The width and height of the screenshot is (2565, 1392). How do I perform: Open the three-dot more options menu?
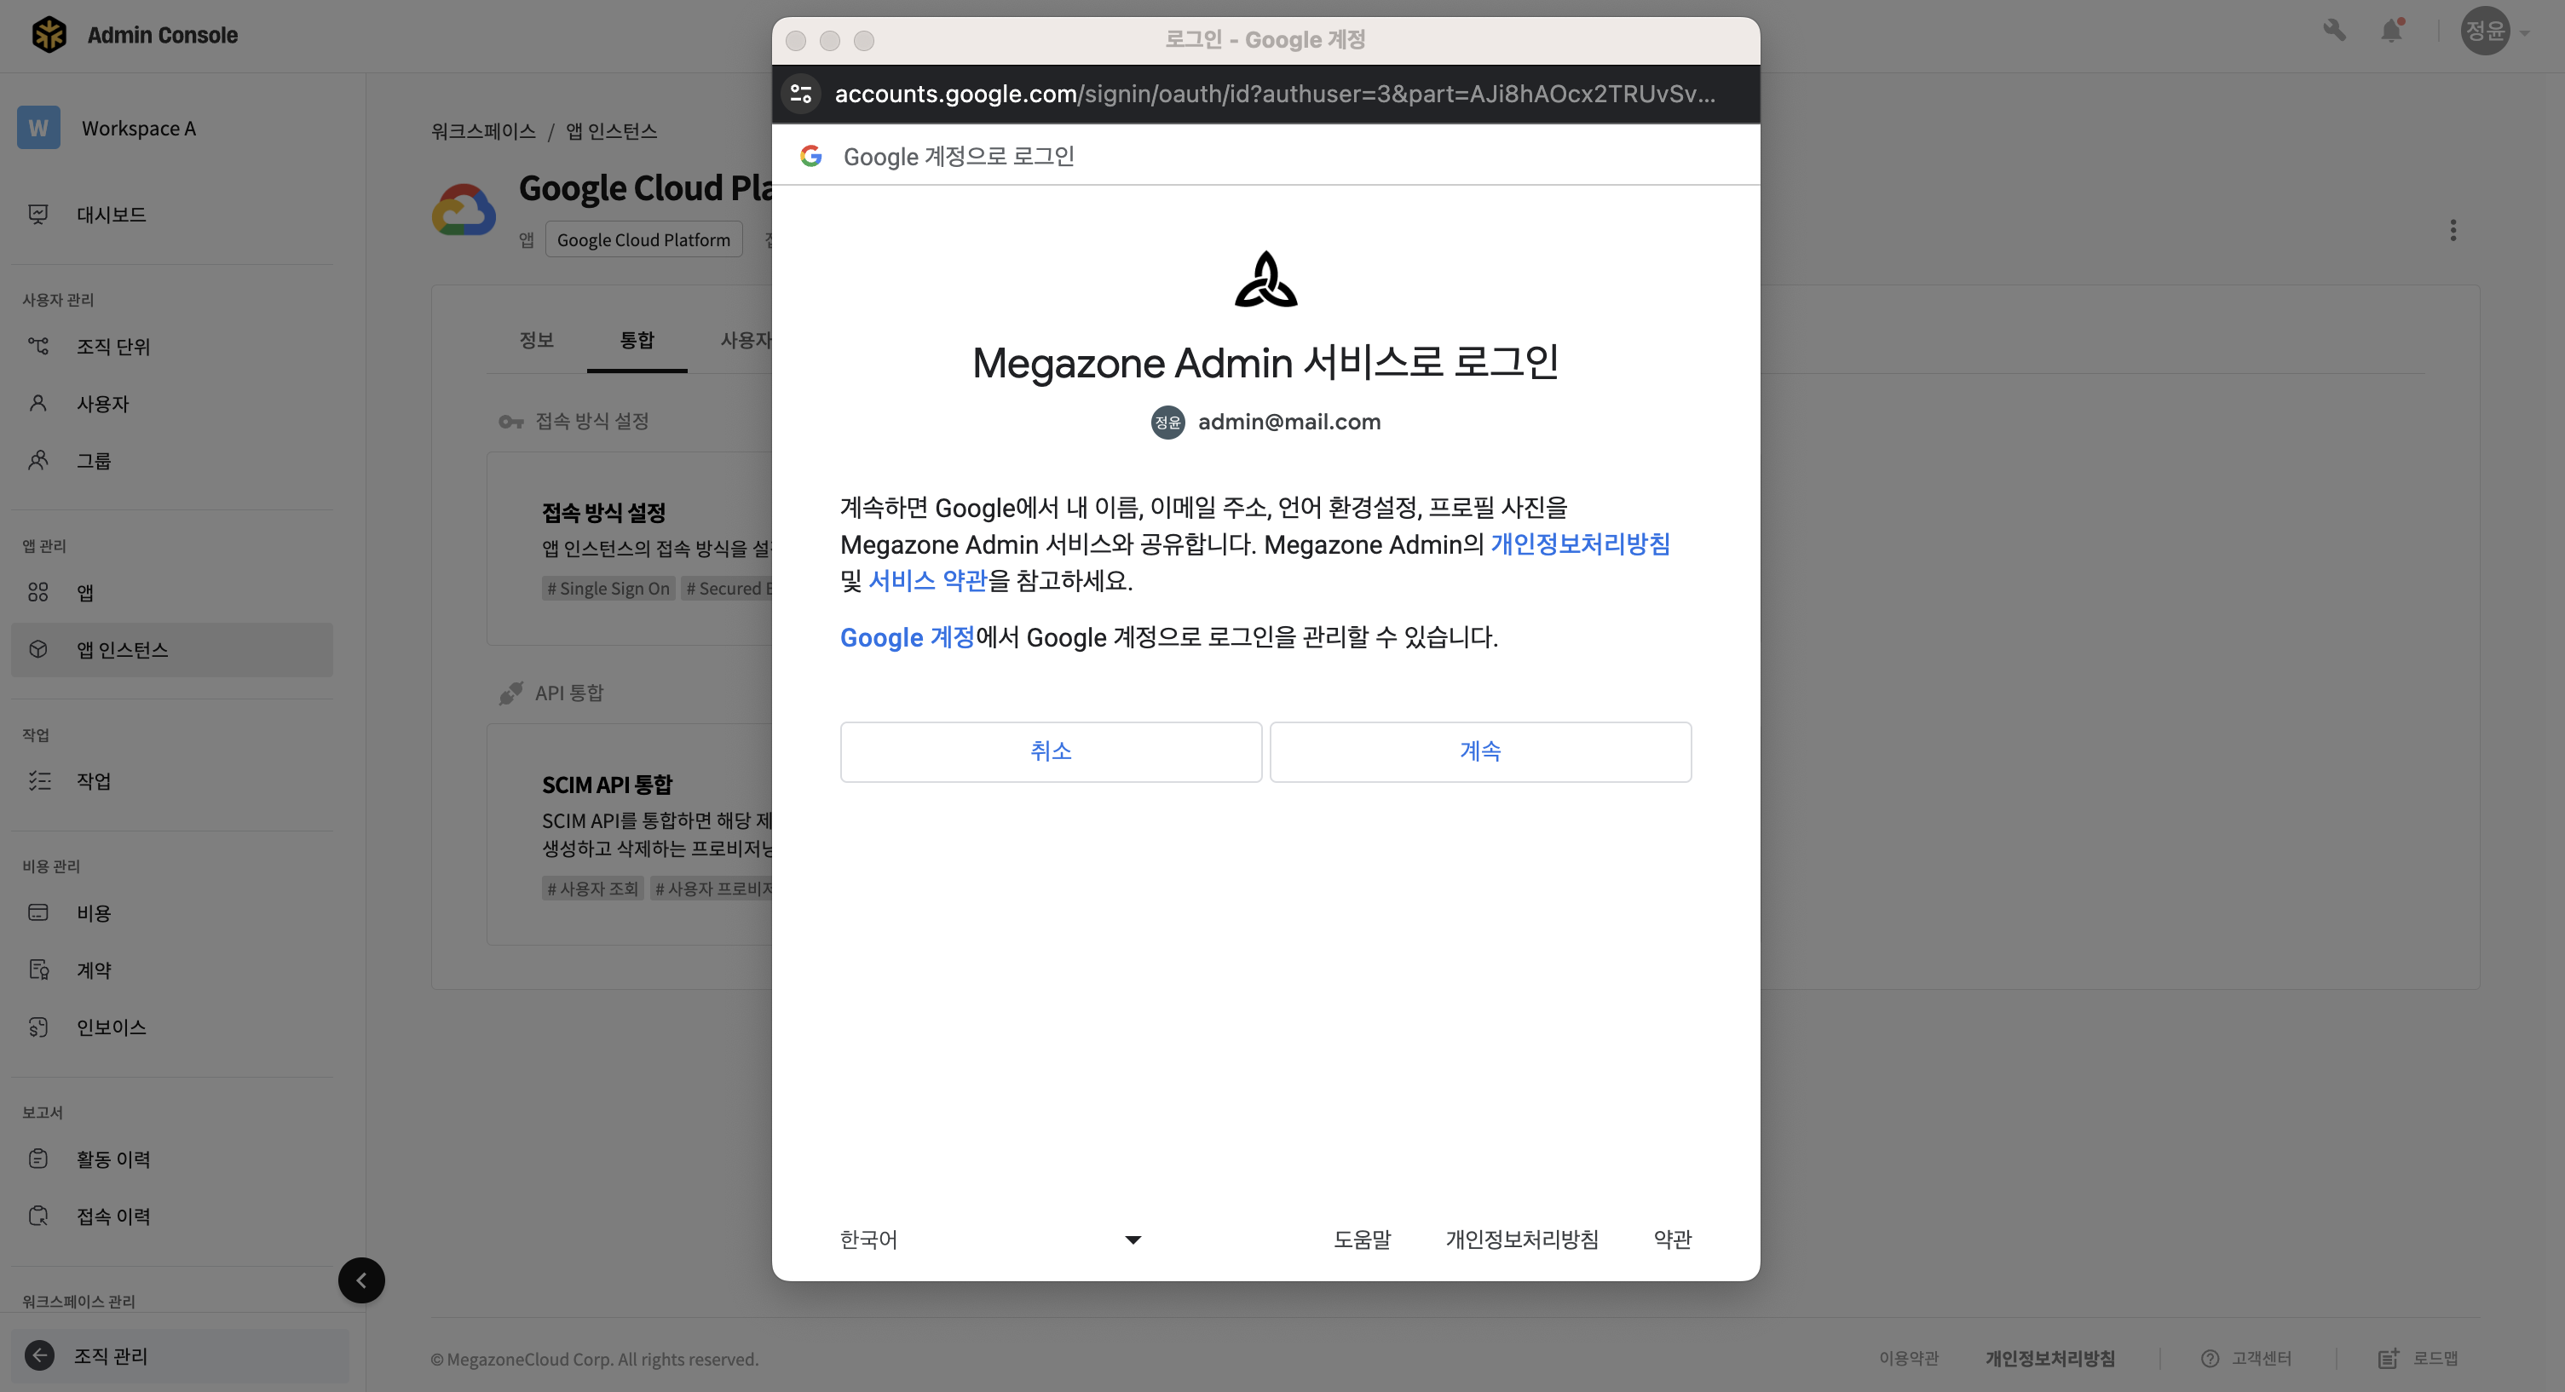[x=2453, y=230]
